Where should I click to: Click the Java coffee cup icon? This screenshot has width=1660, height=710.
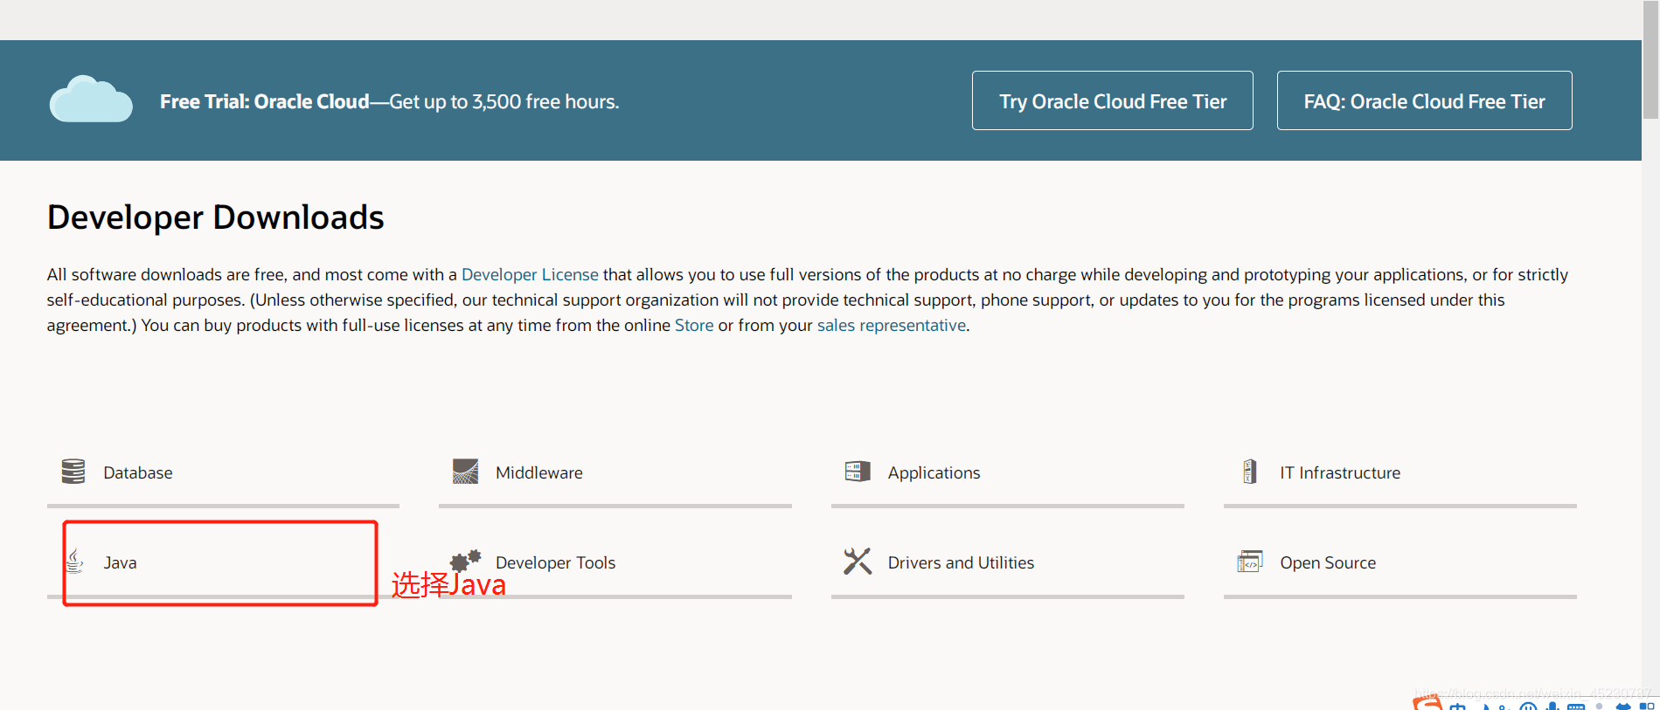(x=75, y=561)
